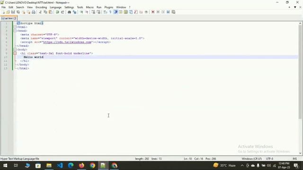The height and width of the screenshot is (170, 303).
Task: Open the Plugins menu
Action: pos(108,7)
